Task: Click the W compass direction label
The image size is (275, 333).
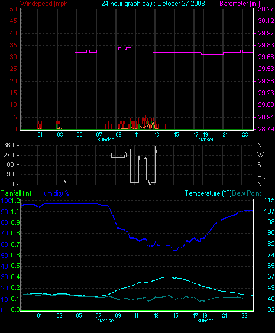Action: (x=260, y=155)
